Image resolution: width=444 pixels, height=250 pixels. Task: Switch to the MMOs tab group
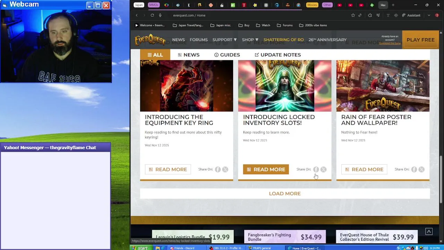click(x=154, y=5)
